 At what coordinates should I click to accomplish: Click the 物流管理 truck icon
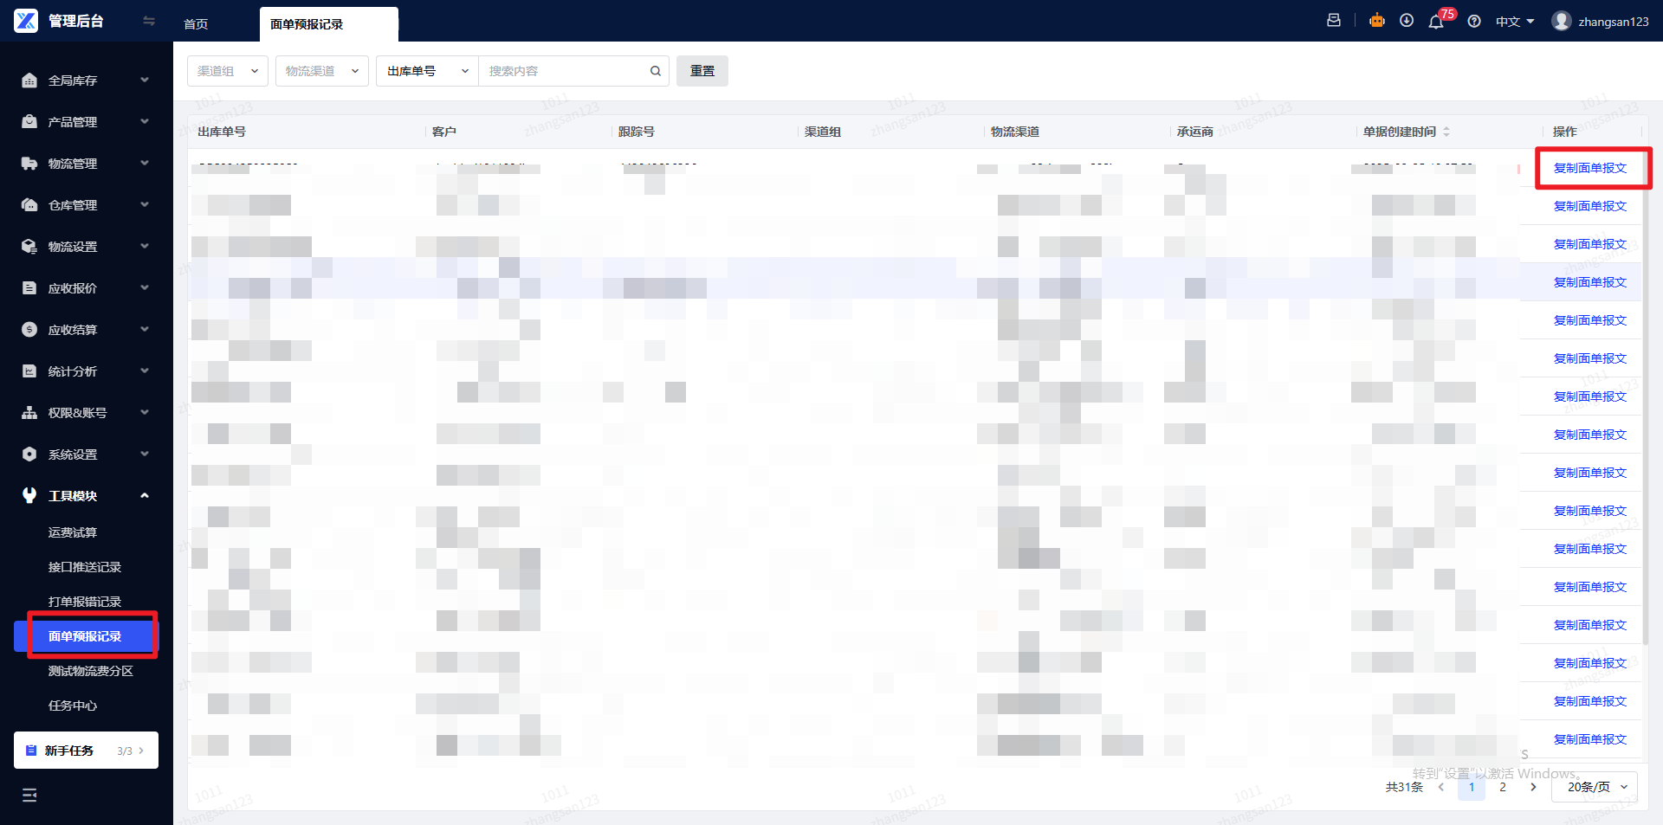click(29, 164)
